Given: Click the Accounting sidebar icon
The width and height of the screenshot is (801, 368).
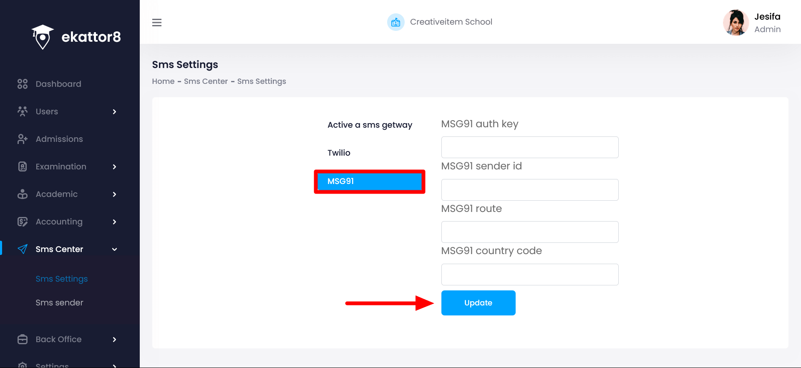Looking at the screenshot, I should [23, 222].
